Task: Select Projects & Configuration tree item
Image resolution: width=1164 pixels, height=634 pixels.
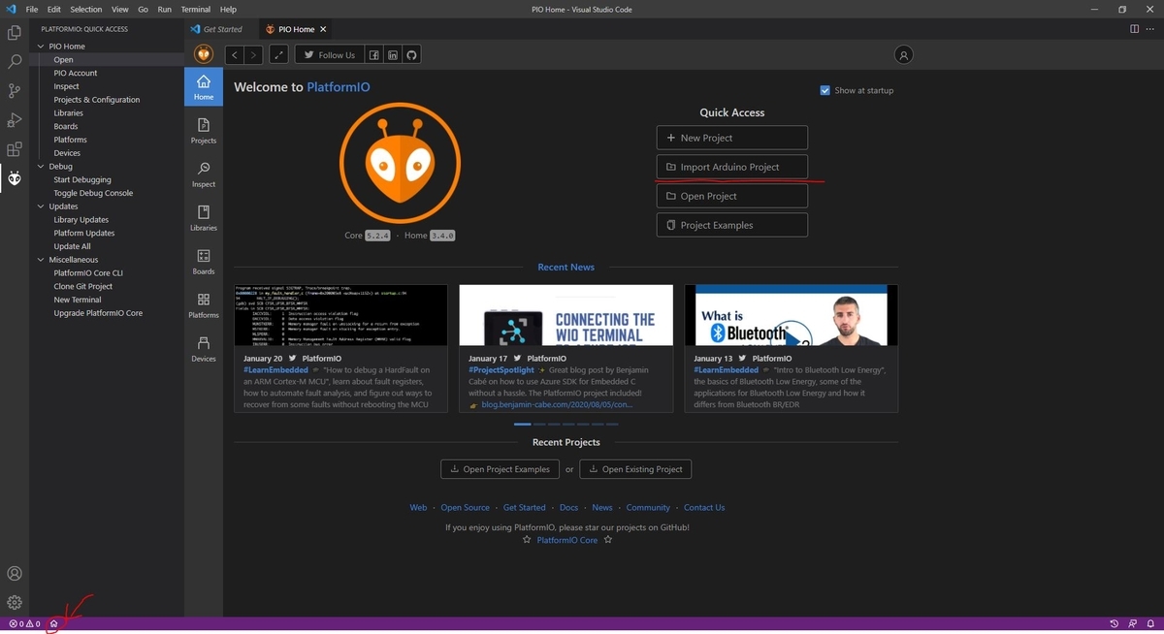Action: pos(97,100)
